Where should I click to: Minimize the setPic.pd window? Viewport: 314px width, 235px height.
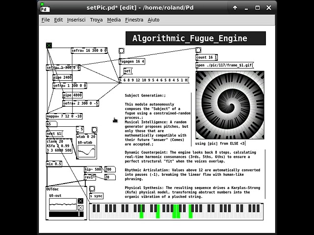coord(246,8)
